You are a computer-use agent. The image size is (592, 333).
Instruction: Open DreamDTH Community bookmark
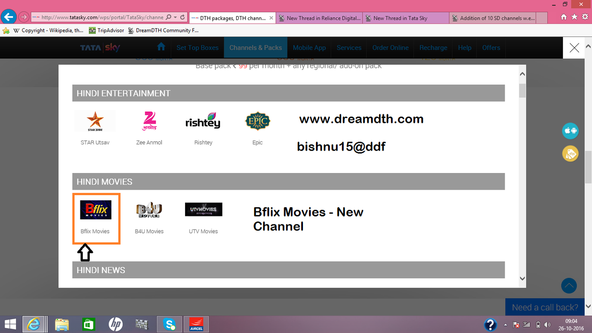pyautogui.click(x=163, y=31)
